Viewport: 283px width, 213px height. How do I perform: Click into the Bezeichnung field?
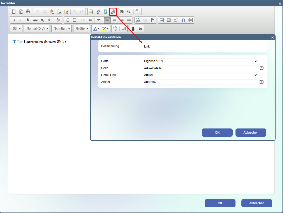[x=200, y=47]
